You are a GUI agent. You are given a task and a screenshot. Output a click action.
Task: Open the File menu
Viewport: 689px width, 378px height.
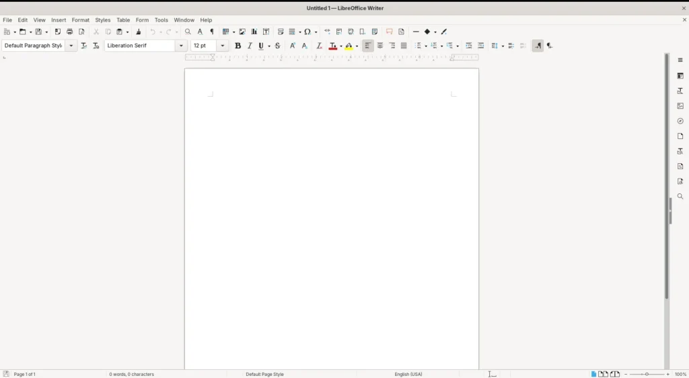pyautogui.click(x=7, y=19)
